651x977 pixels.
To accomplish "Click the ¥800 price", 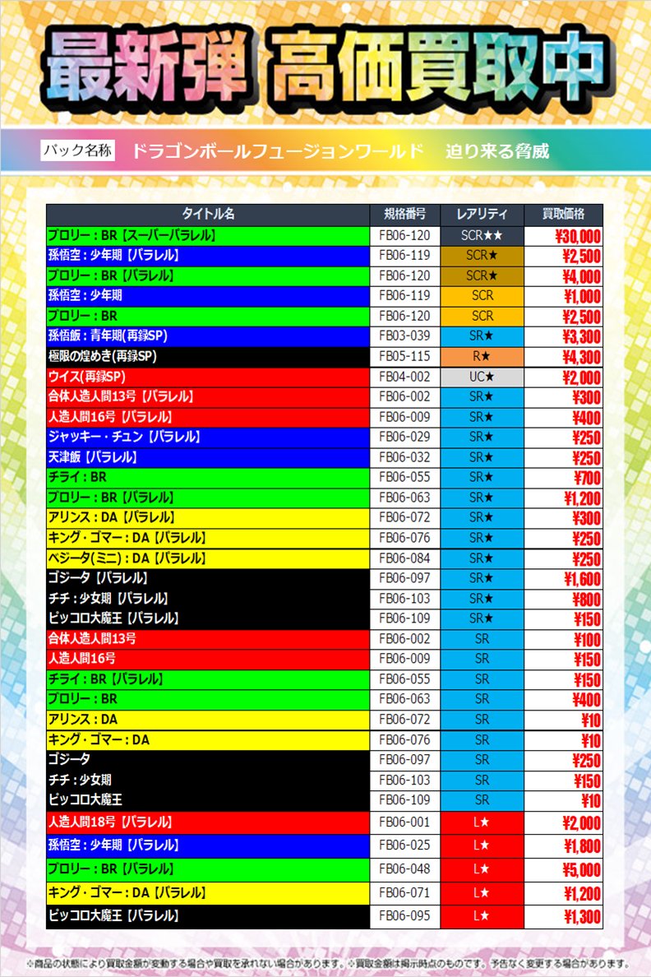I will pyautogui.click(x=587, y=600).
